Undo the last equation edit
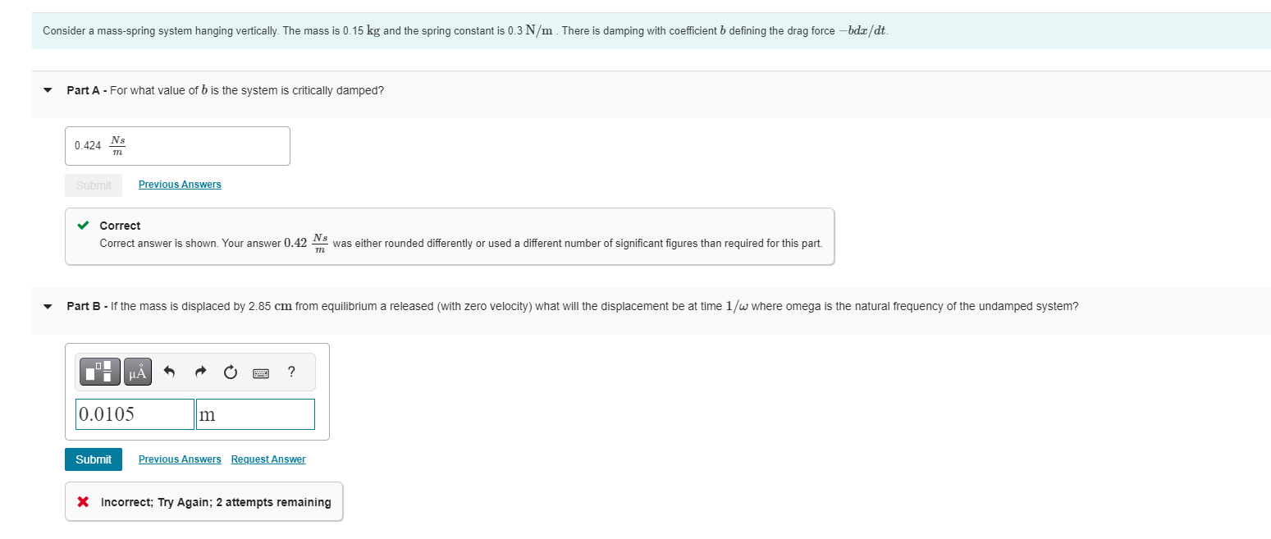This screenshot has width=1271, height=539. [169, 372]
